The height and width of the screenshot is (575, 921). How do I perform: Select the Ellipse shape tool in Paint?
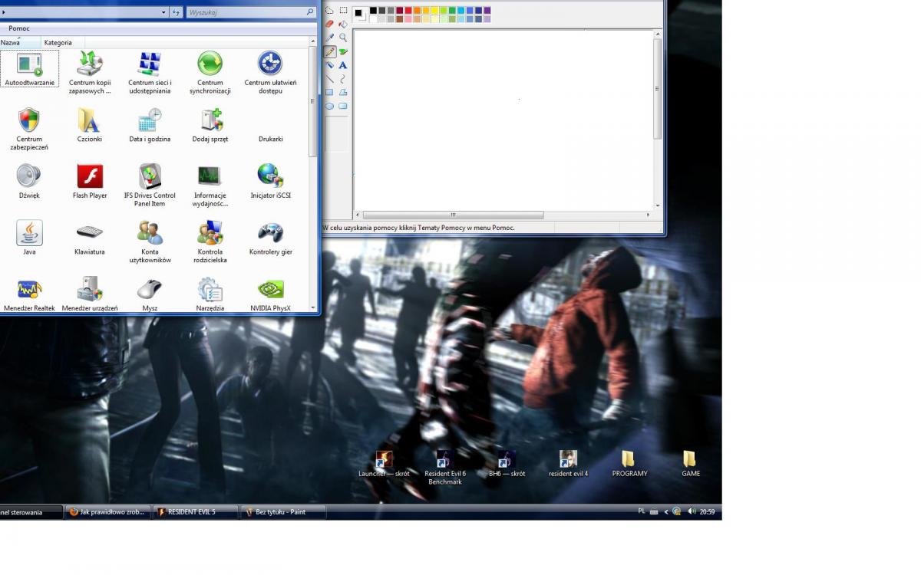[x=330, y=106]
